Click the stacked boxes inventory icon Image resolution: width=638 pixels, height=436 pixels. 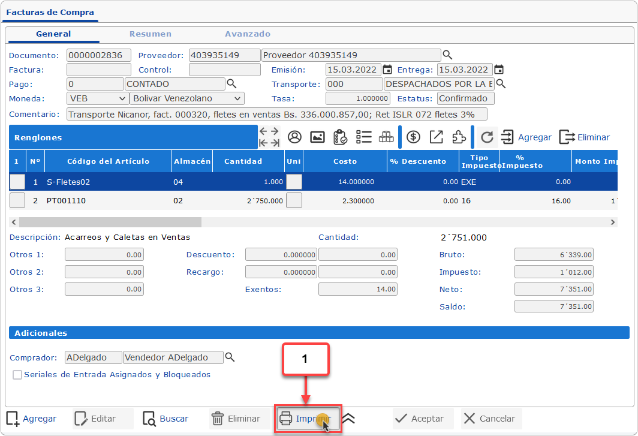point(386,137)
